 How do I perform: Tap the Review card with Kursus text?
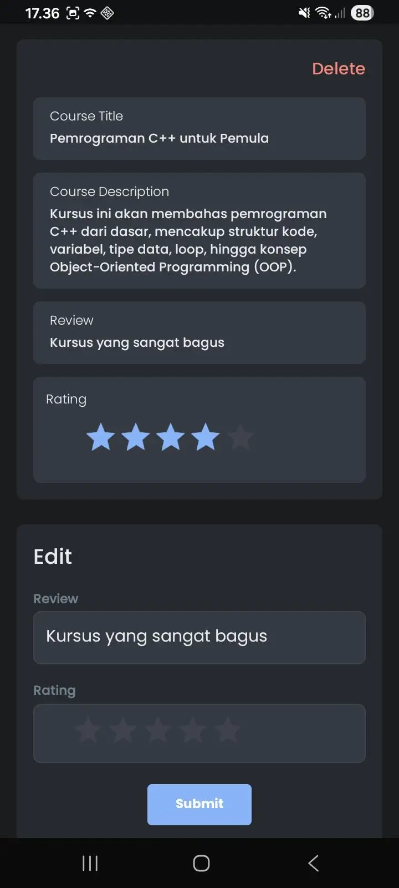click(x=199, y=332)
